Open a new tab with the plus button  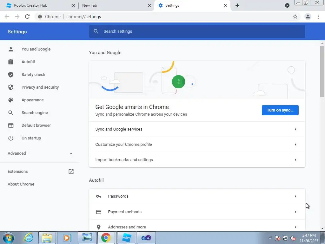237,5
